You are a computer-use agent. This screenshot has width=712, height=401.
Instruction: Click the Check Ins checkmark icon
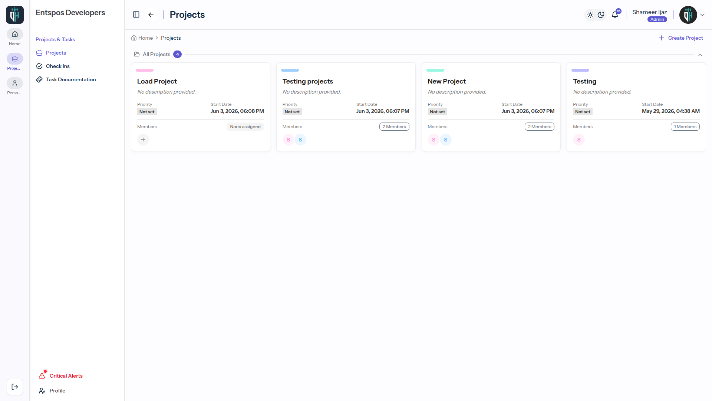(x=39, y=66)
